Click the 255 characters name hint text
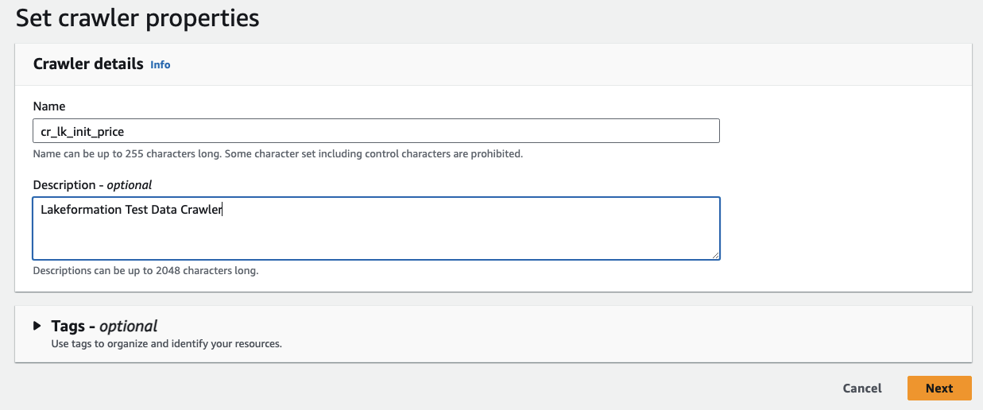 click(277, 153)
